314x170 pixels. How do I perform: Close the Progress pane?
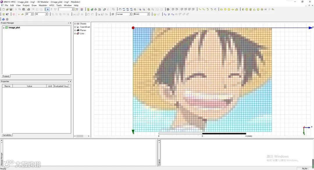point(159,140)
